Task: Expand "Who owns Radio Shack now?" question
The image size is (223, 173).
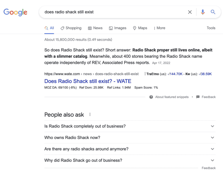Action: click(212, 138)
